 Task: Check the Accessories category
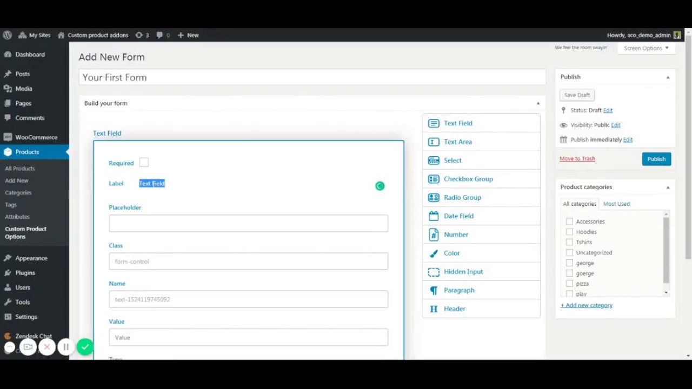[x=569, y=222]
